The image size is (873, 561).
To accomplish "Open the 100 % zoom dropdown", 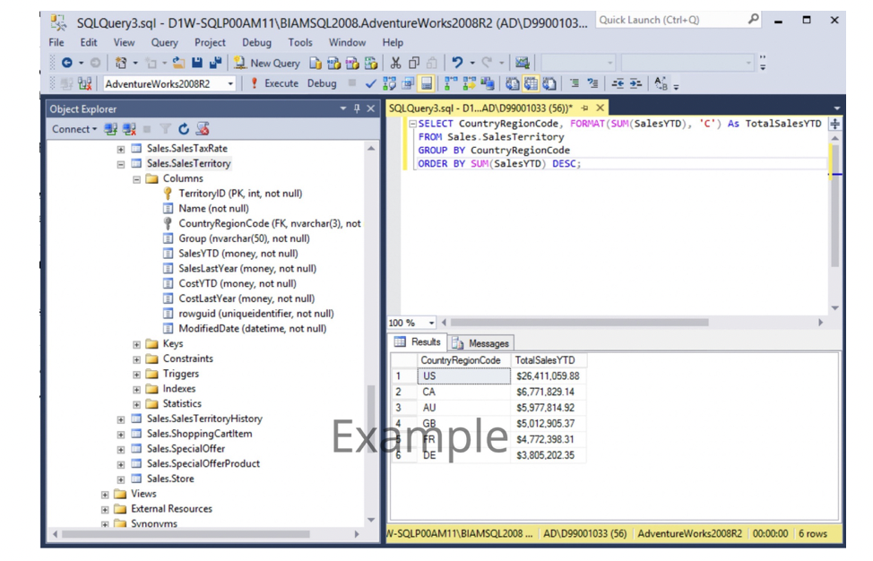I will tap(431, 323).
